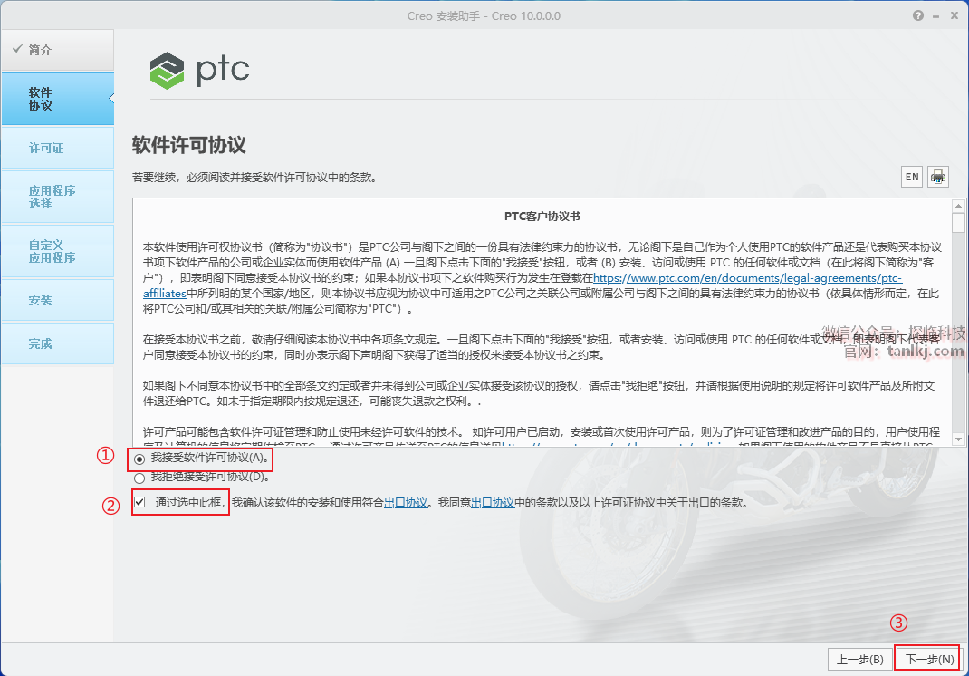The image size is (969, 676).
Task: Click 上一步(B) button
Action: [x=859, y=660]
